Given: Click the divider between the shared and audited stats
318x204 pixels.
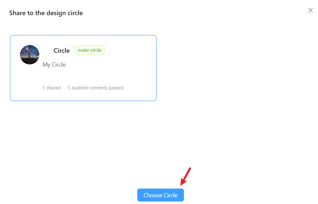Looking at the screenshot, I should pyautogui.click(x=64, y=88).
